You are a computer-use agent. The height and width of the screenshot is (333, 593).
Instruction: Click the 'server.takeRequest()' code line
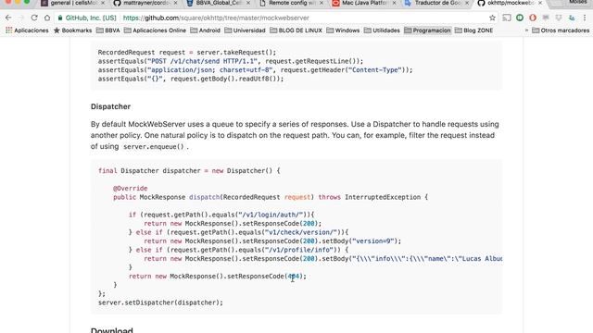coord(187,53)
